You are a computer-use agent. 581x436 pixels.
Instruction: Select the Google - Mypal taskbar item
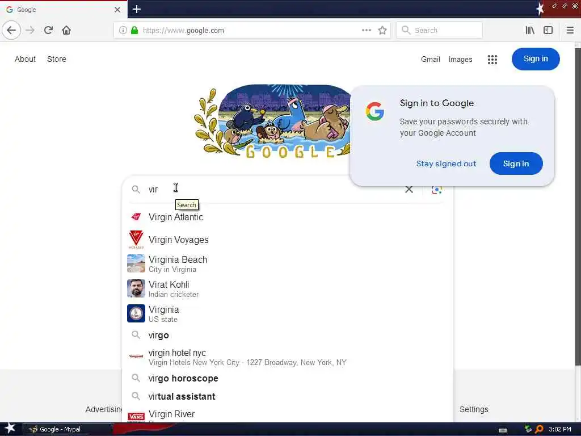coord(68,429)
